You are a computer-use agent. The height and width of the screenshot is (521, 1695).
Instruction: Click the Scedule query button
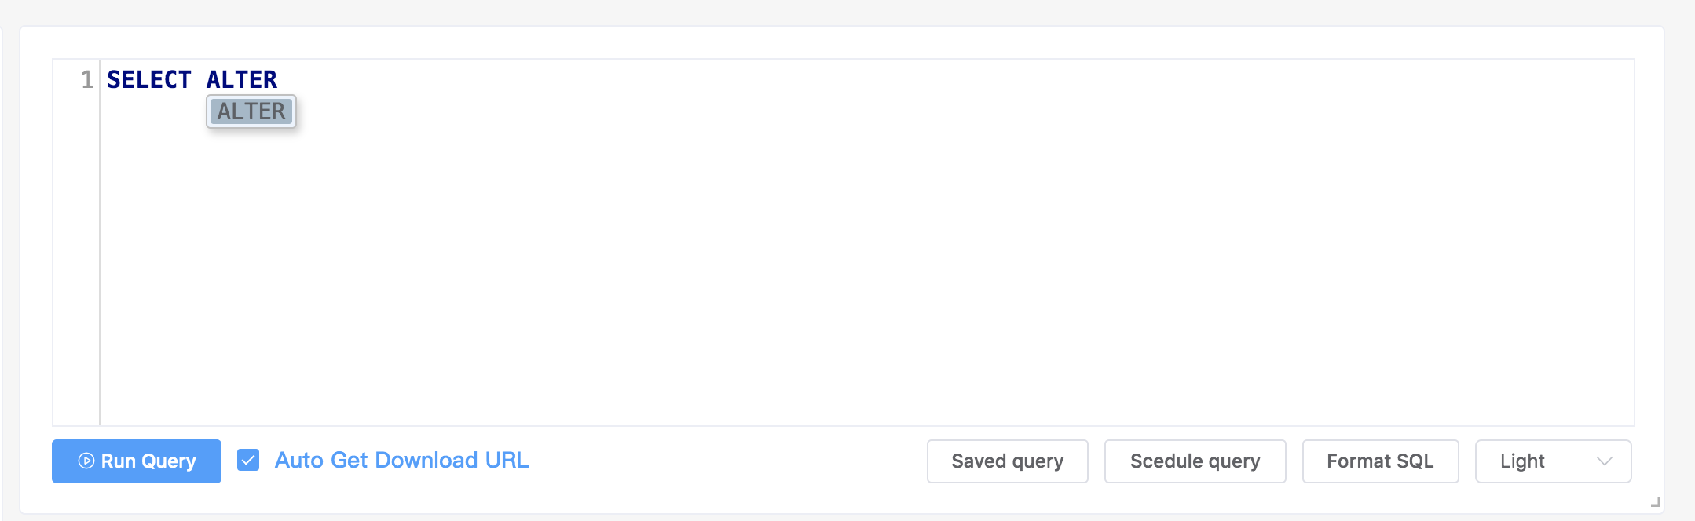click(x=1194, y=461)
